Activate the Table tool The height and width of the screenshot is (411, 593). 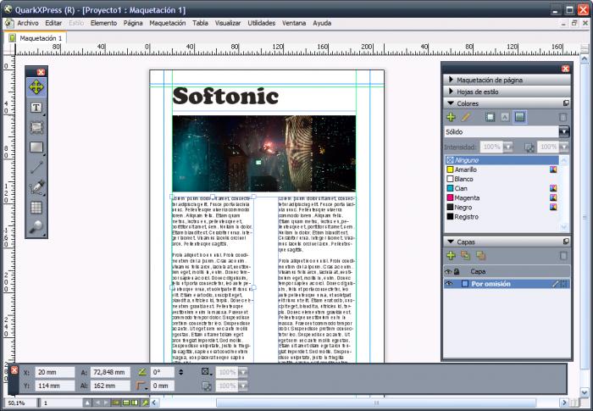click(37, 207)
